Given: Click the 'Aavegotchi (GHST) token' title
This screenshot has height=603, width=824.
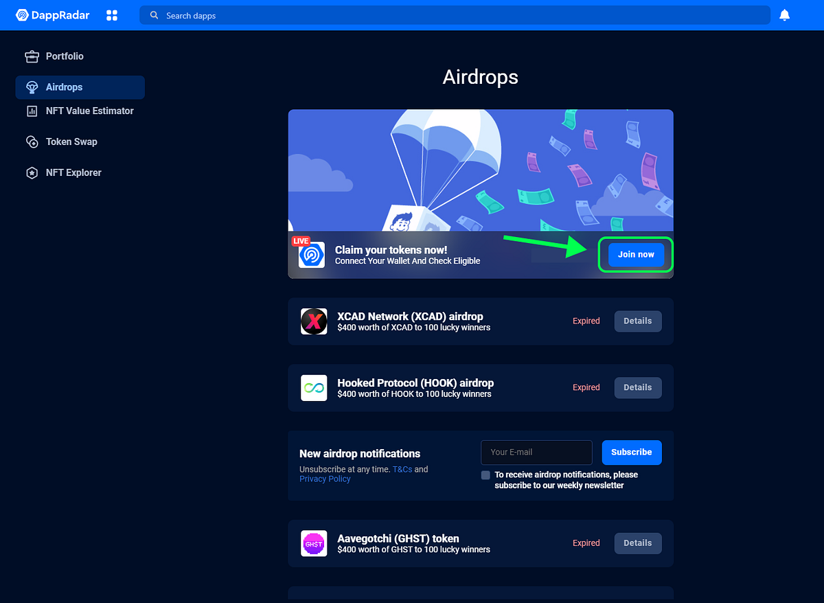Looking at the screenshot, I should pos(398,539).
